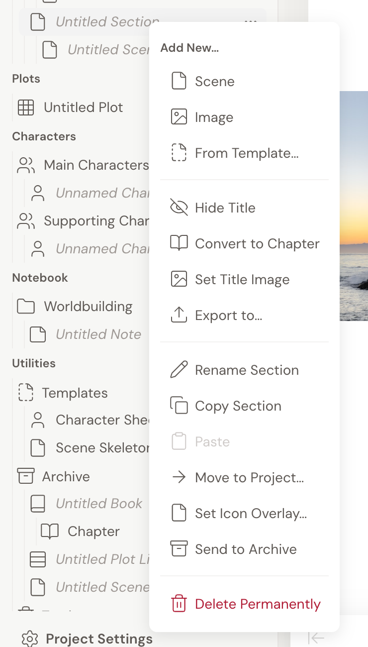
Task: Select Untitled Section in sidebar
Action: tap(107, 22)
